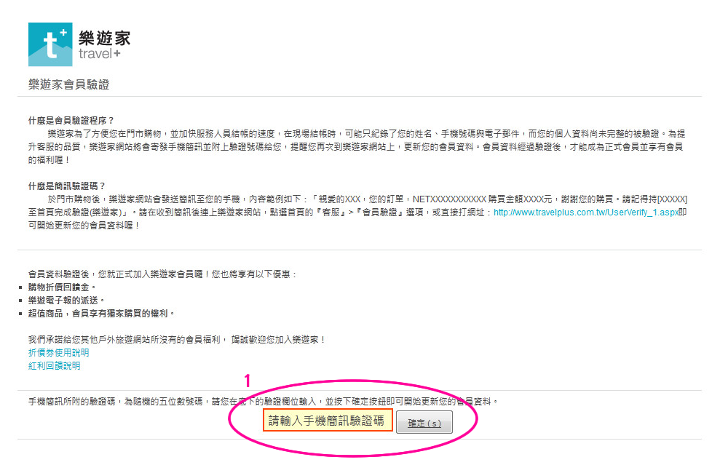
Task: Click the travel+ logo icon
Action: (x=50, y=44)
